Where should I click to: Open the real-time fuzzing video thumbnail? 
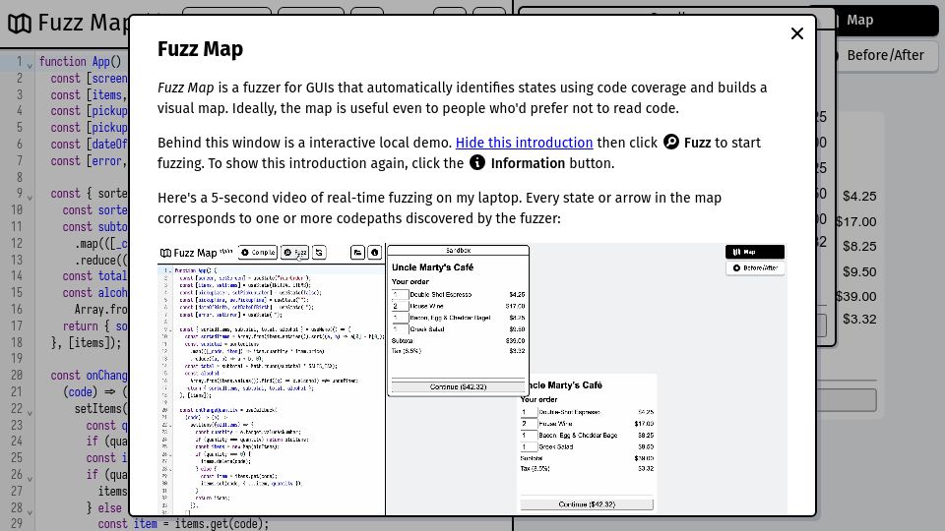(x=472, y=380)
